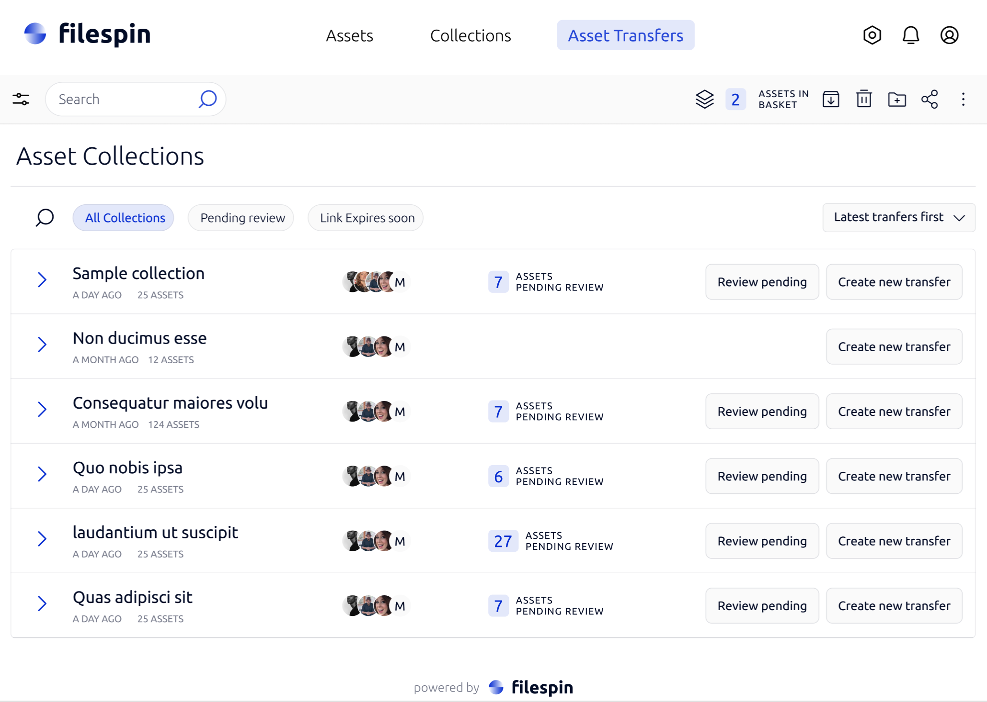Open the three-dot more options menu
987x702 pixels.
[x=963, y=99]
